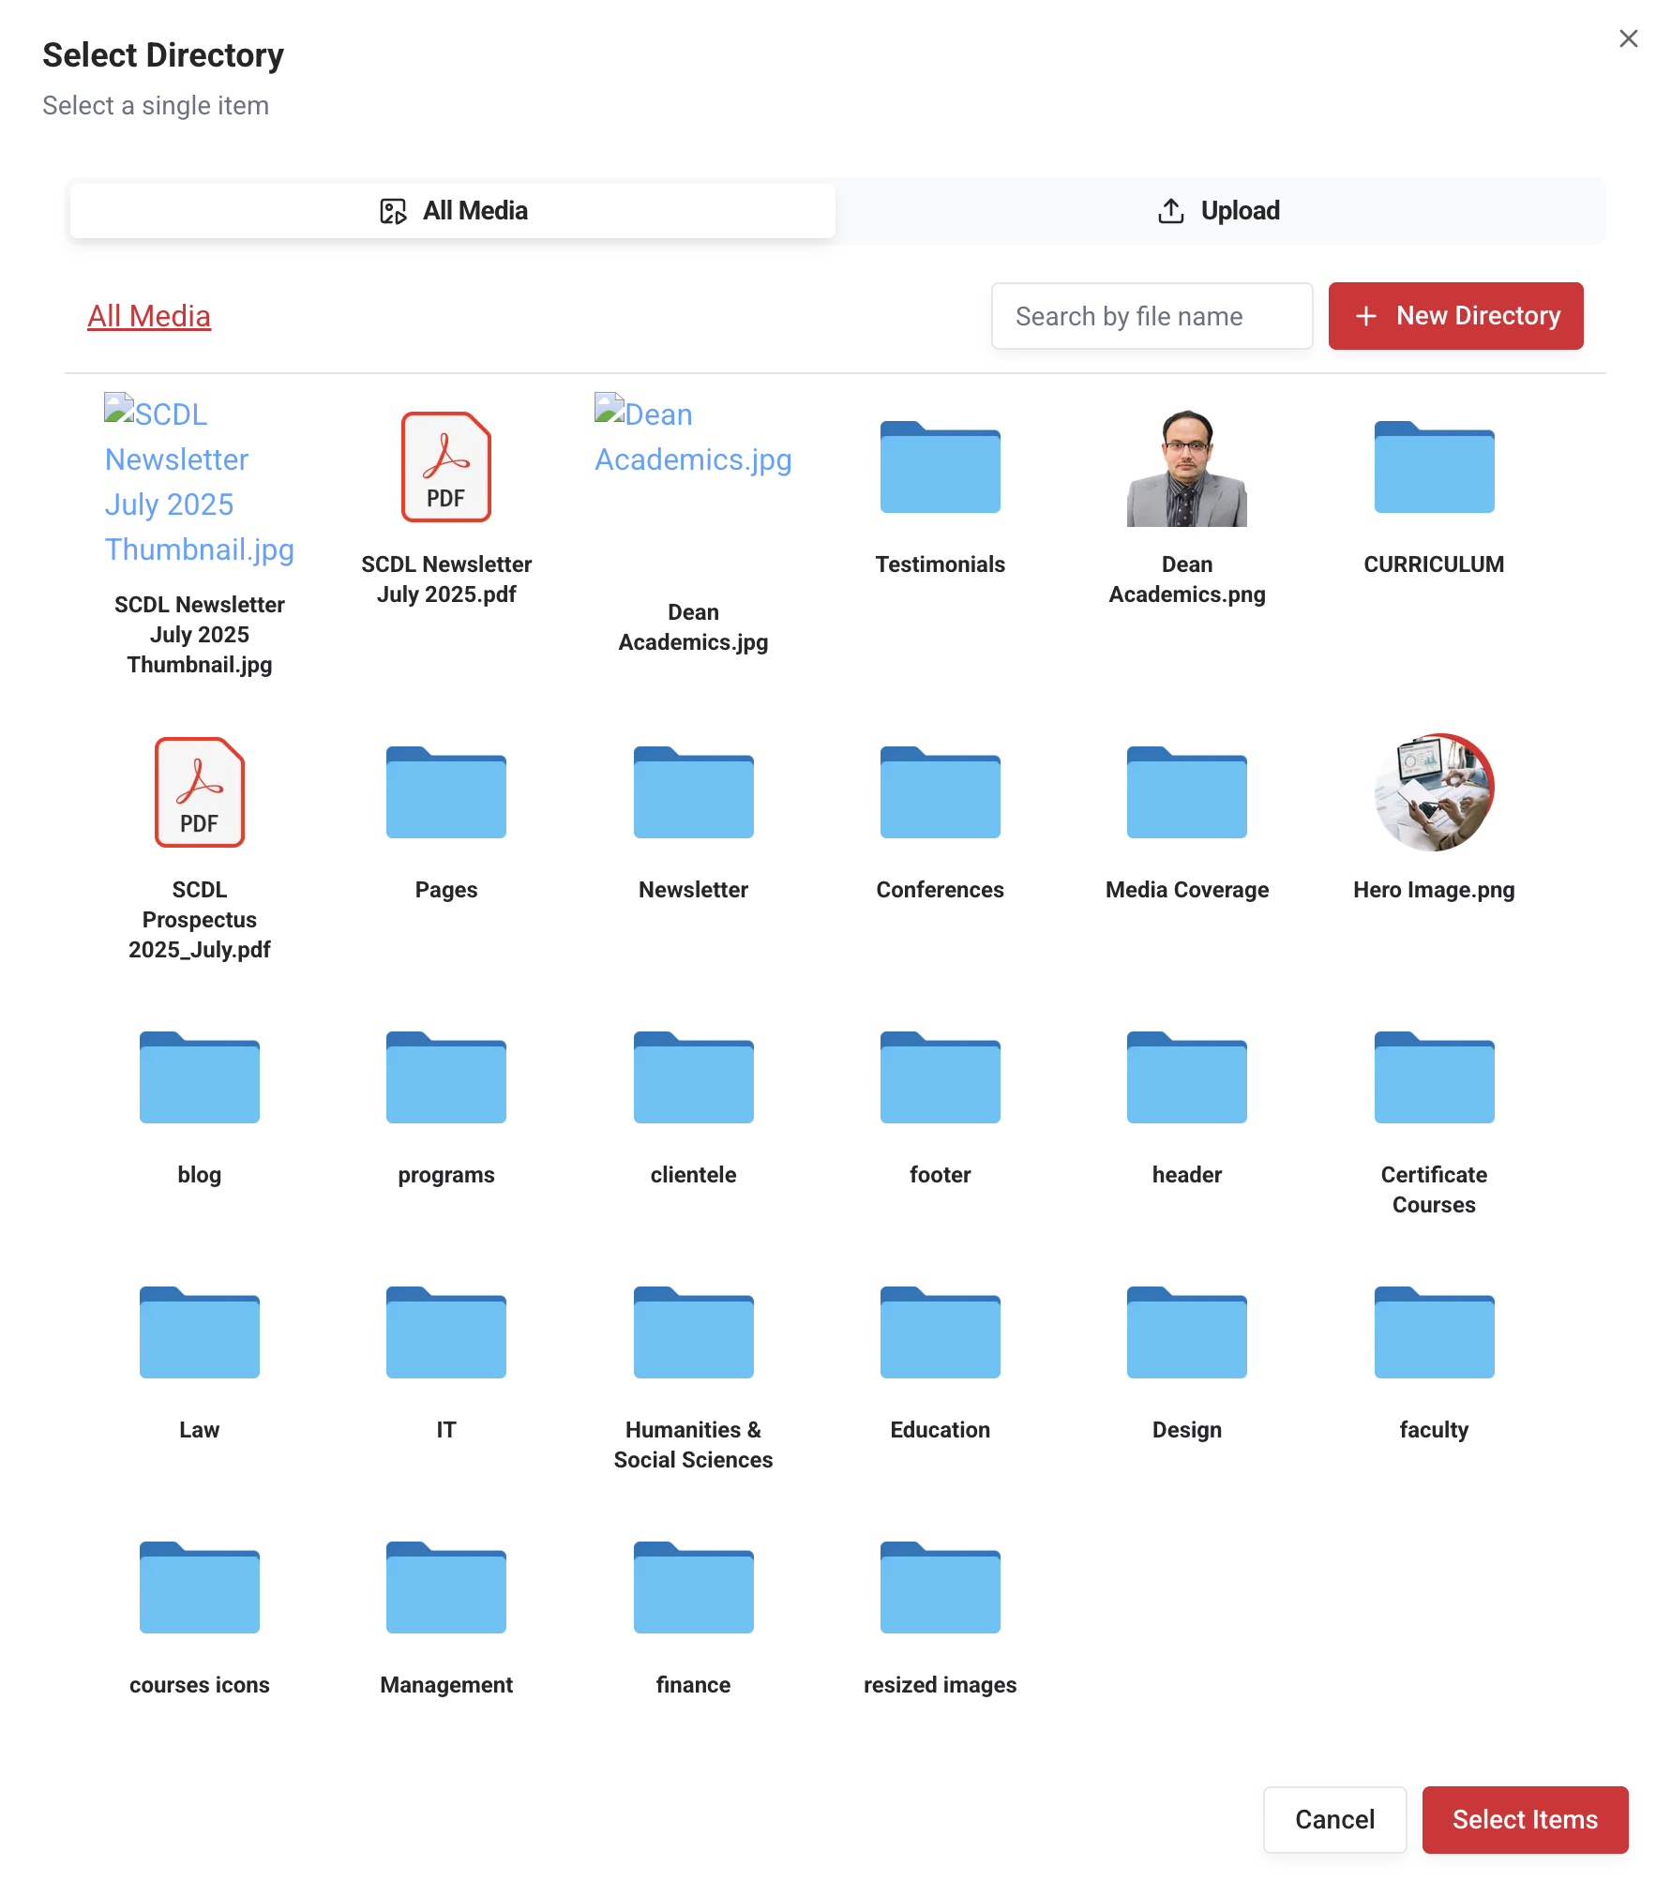Screen dimensions: 1671x1896
Task: Open the faculty folder
Action: click(x=1433, y=1332)
